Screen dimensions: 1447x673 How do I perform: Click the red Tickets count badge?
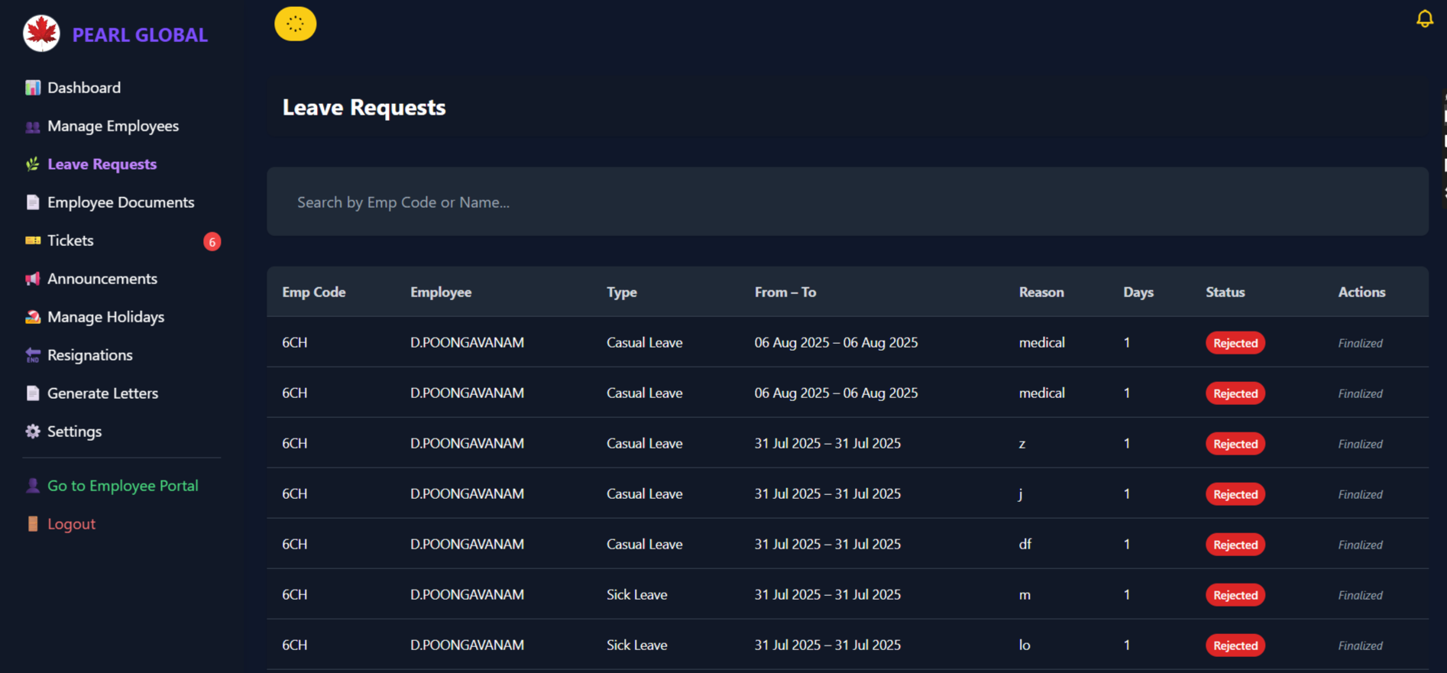click(x=212, y=241)
